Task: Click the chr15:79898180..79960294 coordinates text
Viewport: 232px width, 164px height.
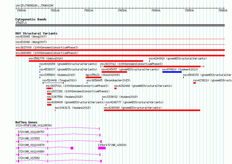Action: (x=34, y=5)
